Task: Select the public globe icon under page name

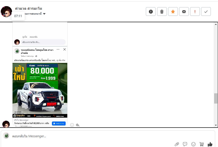Action: click(36, 56)
